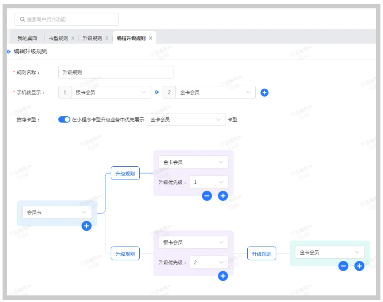
Task: Click 升级规则 button between 银卡会员 and 金卡会员
Action: [262, 254]
